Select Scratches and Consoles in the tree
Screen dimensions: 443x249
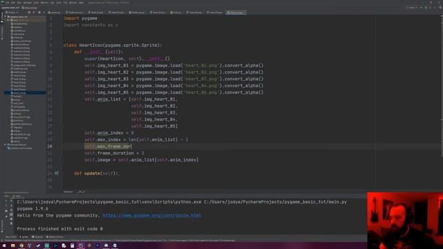click(x=21, y=148)
